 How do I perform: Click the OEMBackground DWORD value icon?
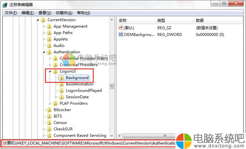(121, 34)
